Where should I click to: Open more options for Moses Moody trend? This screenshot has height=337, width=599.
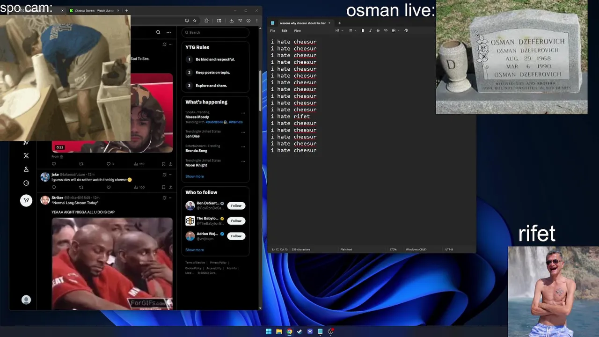243,113
